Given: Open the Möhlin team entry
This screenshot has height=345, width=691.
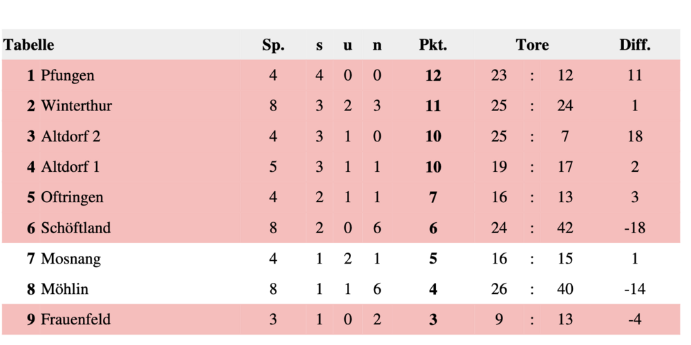Looking at the screenshot, I should pyautogui.click(x=64, y=288).
